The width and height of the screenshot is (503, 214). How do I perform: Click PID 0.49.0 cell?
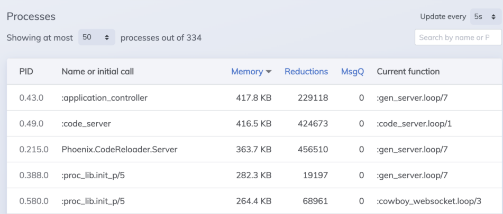(x=31, y=123)
